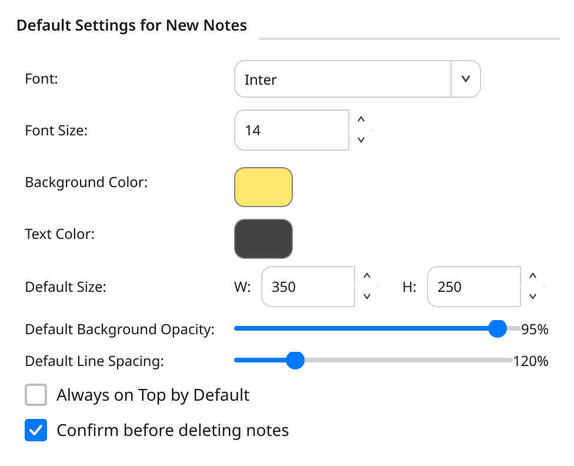Image resolution: width=574 pixels, height=466 pixels.
Task: Open the yellow Background Color swatch
Action: coord(263,187)
